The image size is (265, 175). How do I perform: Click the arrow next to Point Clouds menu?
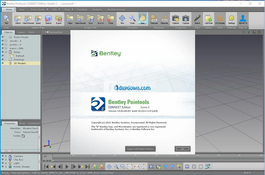48,9
